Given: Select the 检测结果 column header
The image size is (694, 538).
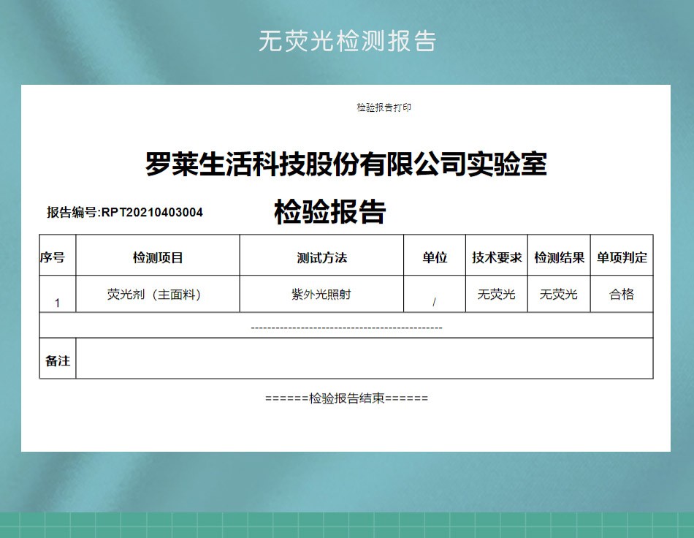Looking at the screenshot, I should point(559,255).
